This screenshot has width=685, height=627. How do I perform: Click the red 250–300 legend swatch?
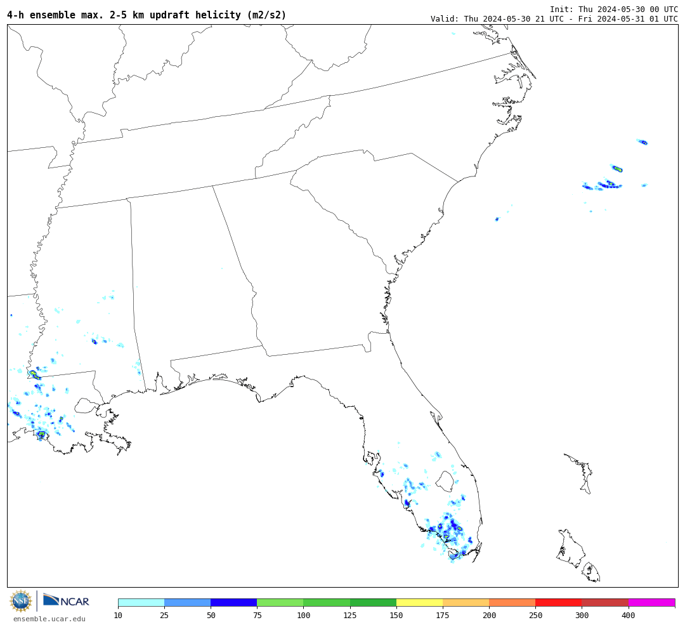559,602
